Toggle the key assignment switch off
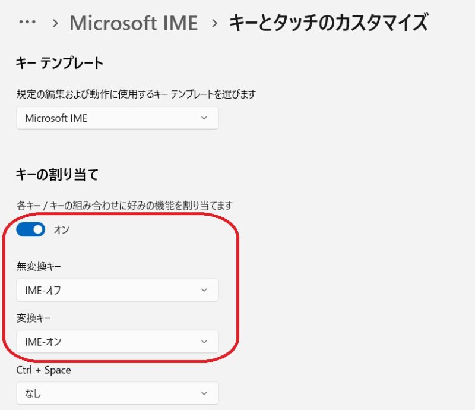Image resolution: width=475 pixels, height=410 pixels. point(31,229)
